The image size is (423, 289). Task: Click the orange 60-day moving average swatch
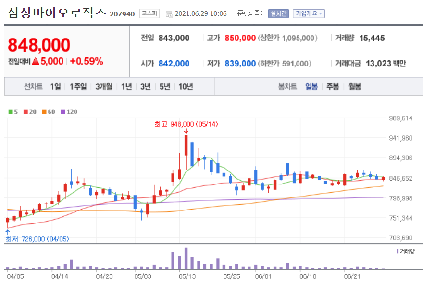click(44, 112)
